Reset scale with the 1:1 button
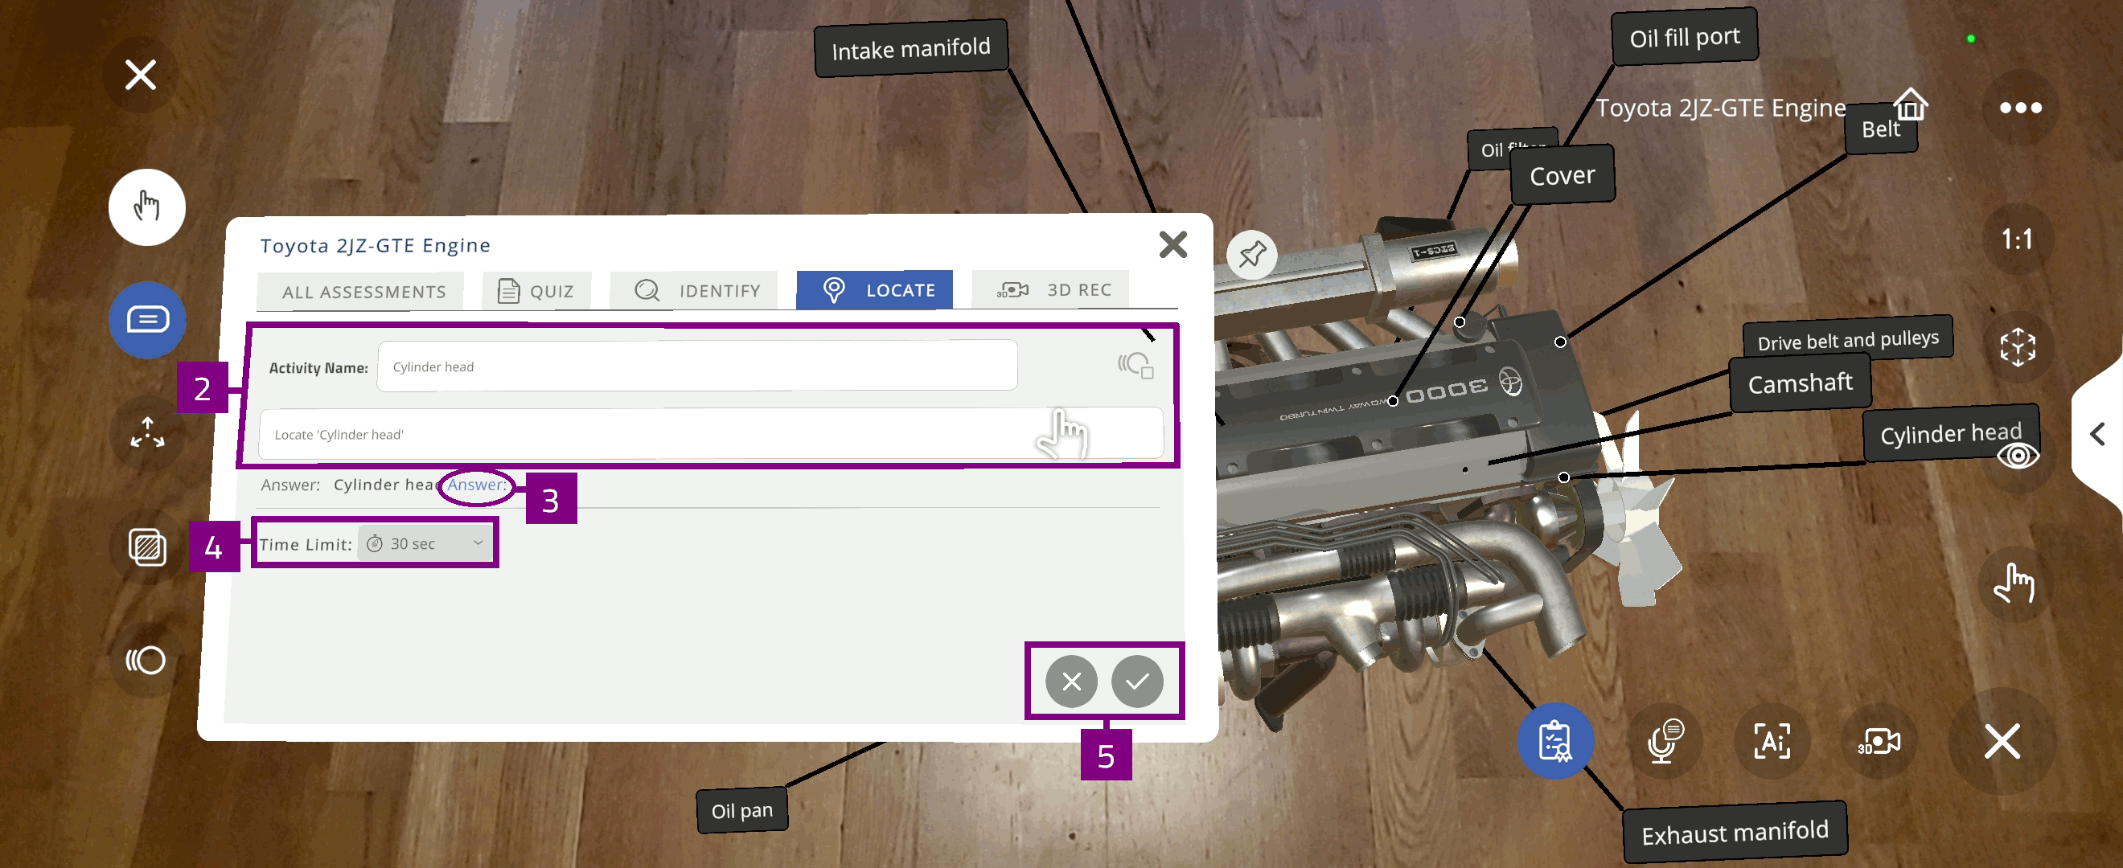 point(2017,240)
